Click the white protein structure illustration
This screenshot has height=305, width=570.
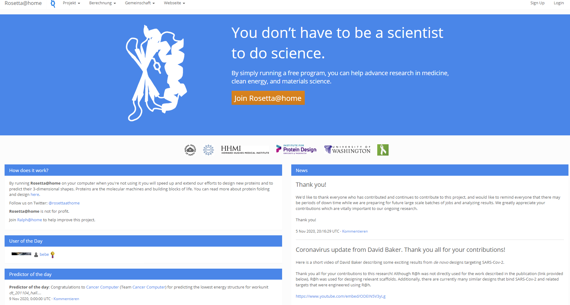[x=156, y=73]
